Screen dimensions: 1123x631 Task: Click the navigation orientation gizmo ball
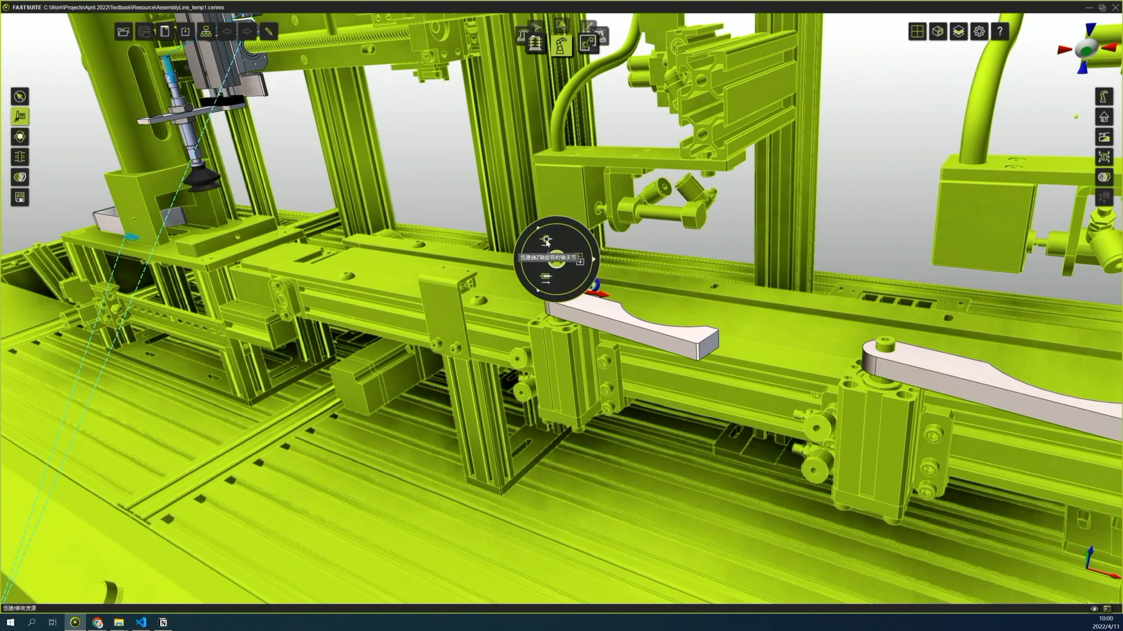click(1087, 50)
